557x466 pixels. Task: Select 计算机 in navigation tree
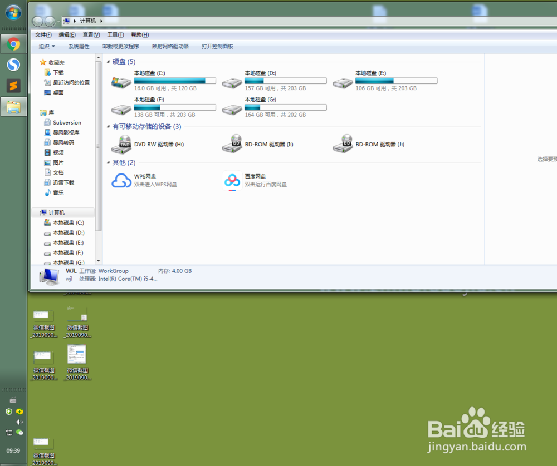[x=63, y=212]
